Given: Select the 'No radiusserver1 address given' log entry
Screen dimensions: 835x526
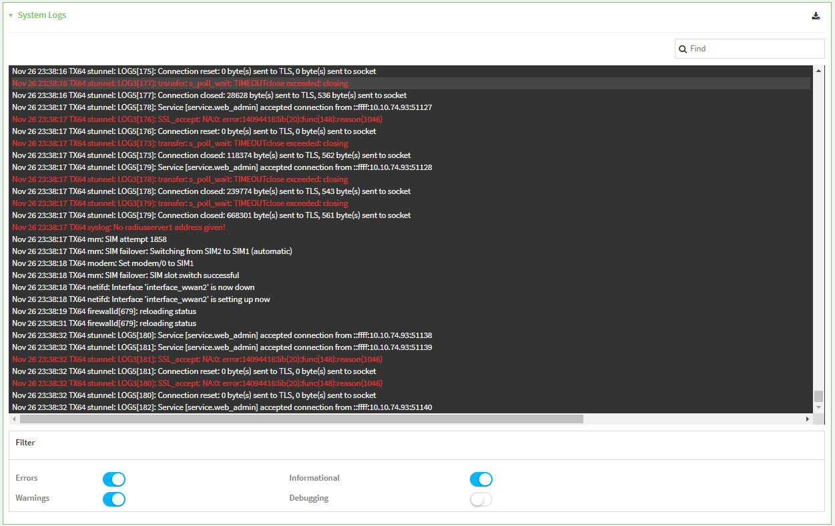Looking at the screenshot, I should [x=119, y=227].
